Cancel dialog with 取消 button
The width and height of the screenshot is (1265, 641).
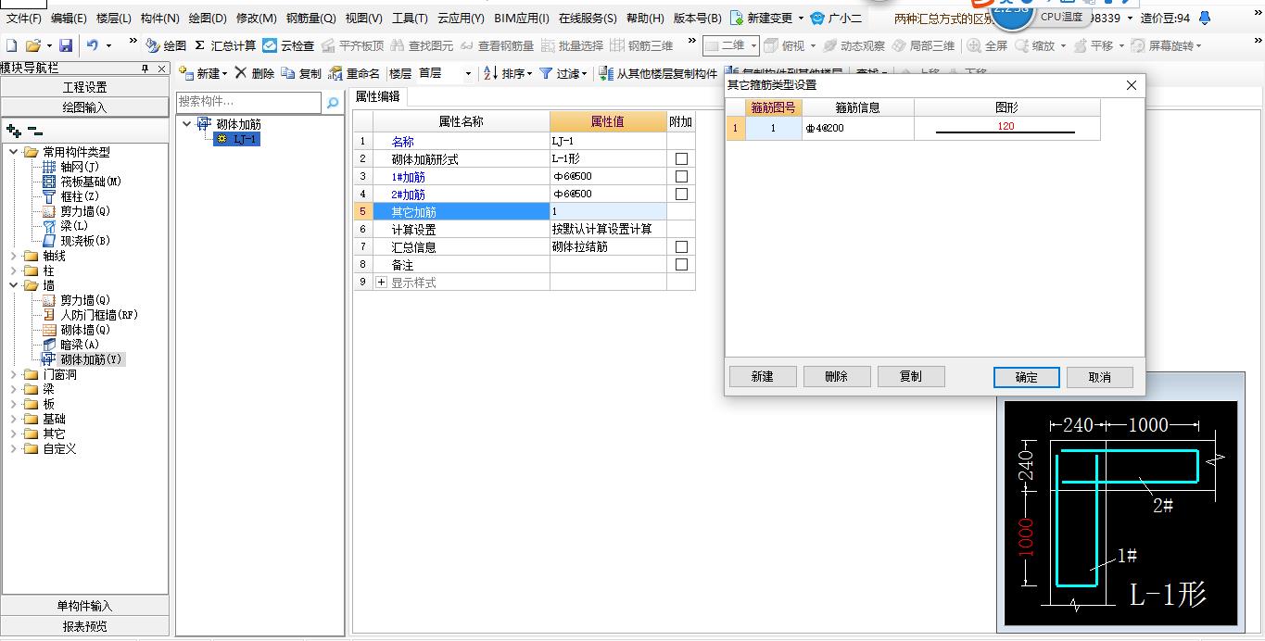[1100, 377]
